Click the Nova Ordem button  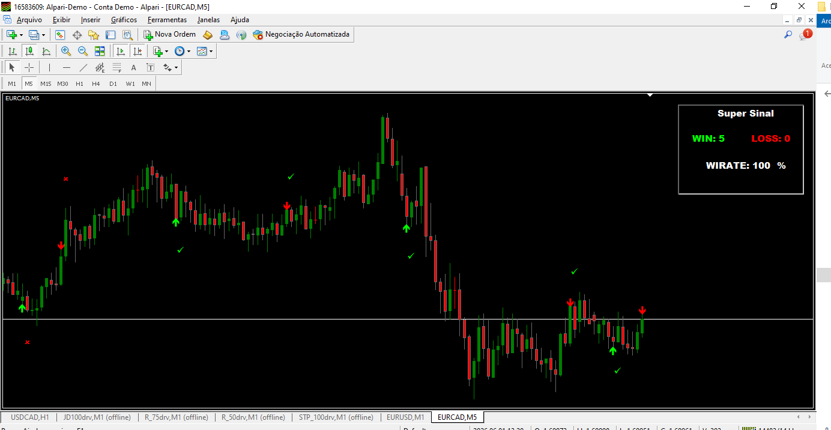pos(169,35)
